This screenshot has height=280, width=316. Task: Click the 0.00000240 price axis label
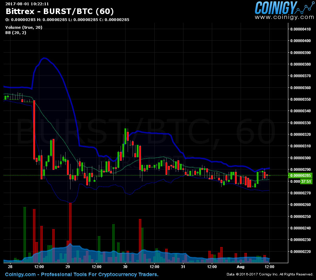[301, 228]
